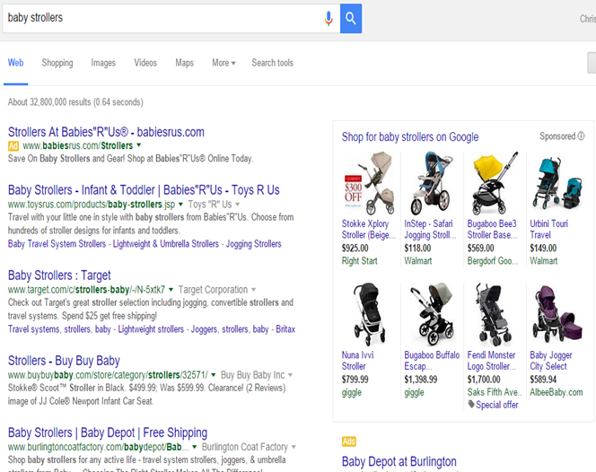Open dropdown arrow after burlingtoncoatfactory.com URL
This screenshot has width=596, height=472.
[x=195, y=447]
